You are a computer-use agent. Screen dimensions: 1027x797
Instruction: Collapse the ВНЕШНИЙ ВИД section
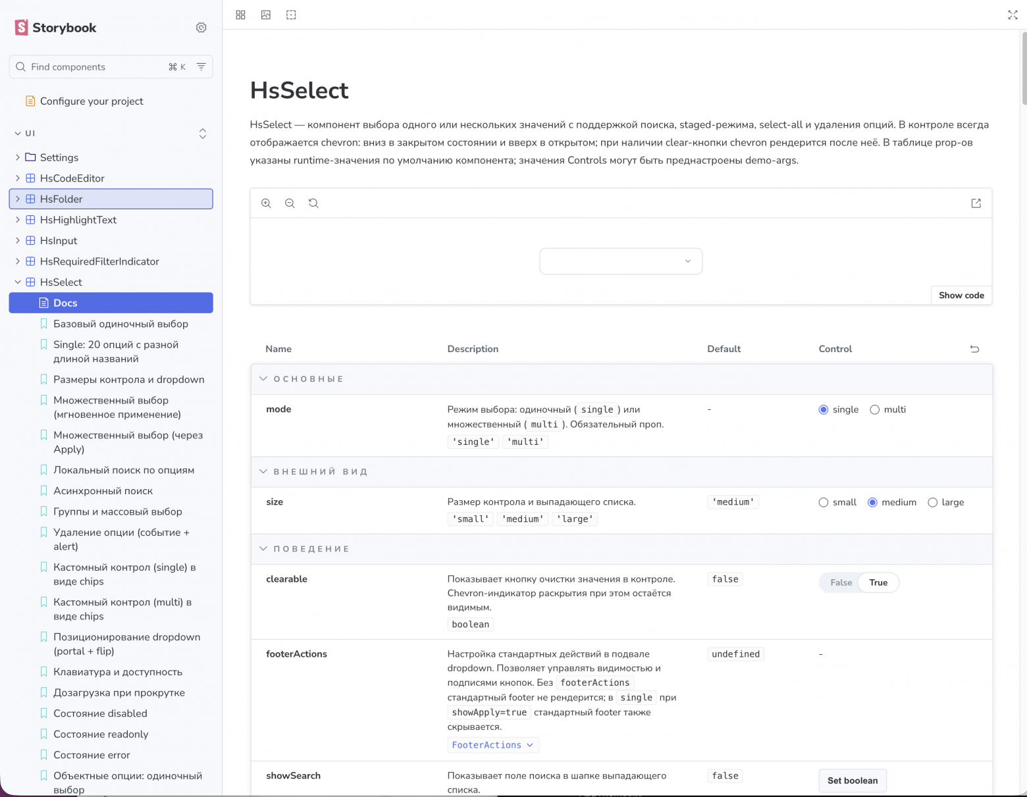pos(263,472)
